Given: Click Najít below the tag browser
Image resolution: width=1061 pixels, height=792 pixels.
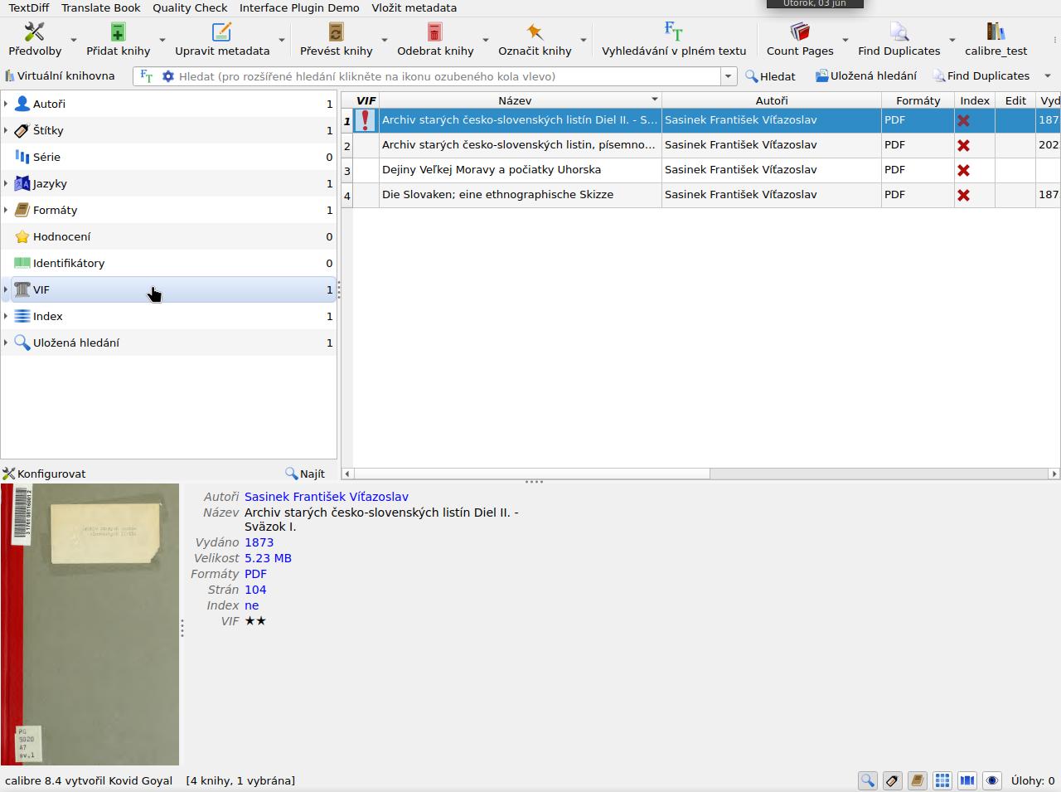Looking at the screenshot, I should (x=305, y=474).
